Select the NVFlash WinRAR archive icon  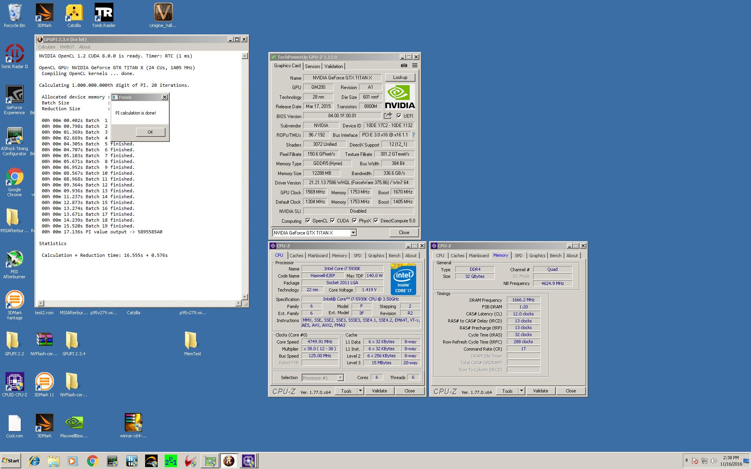tap(44, 344)
